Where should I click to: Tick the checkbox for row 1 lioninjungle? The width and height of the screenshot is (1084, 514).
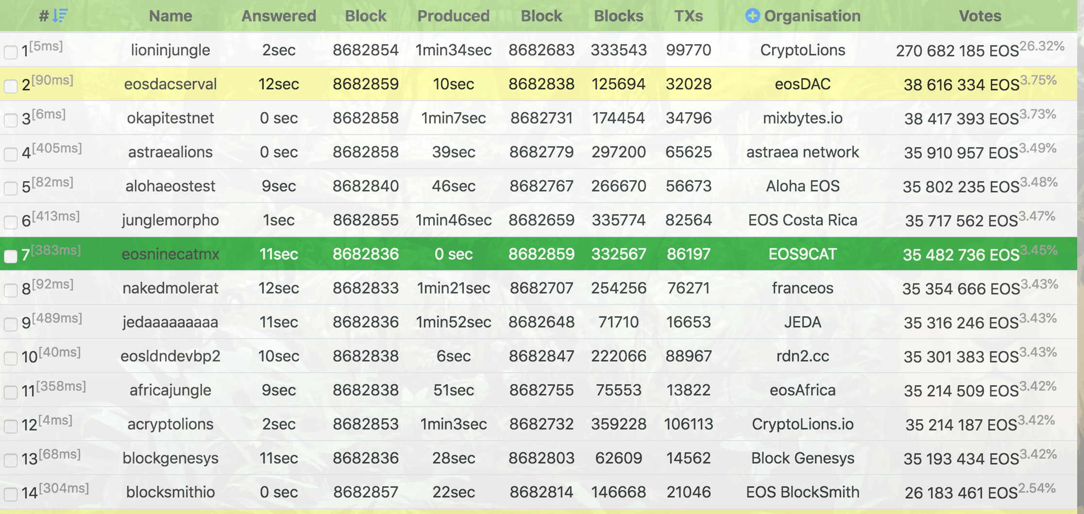(x=11, y=52)
